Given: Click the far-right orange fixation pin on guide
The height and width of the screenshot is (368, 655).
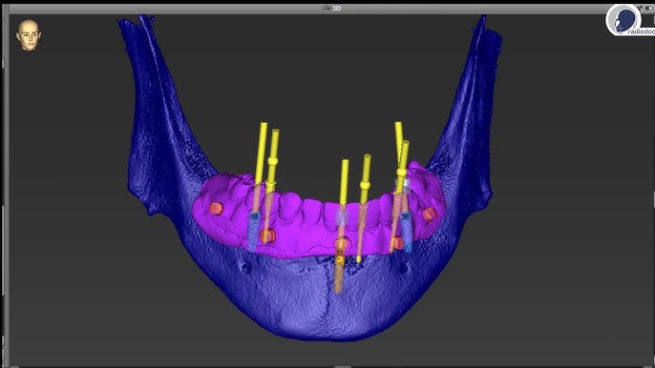Looking at the screenshot, I should click(x=430, y=215).
